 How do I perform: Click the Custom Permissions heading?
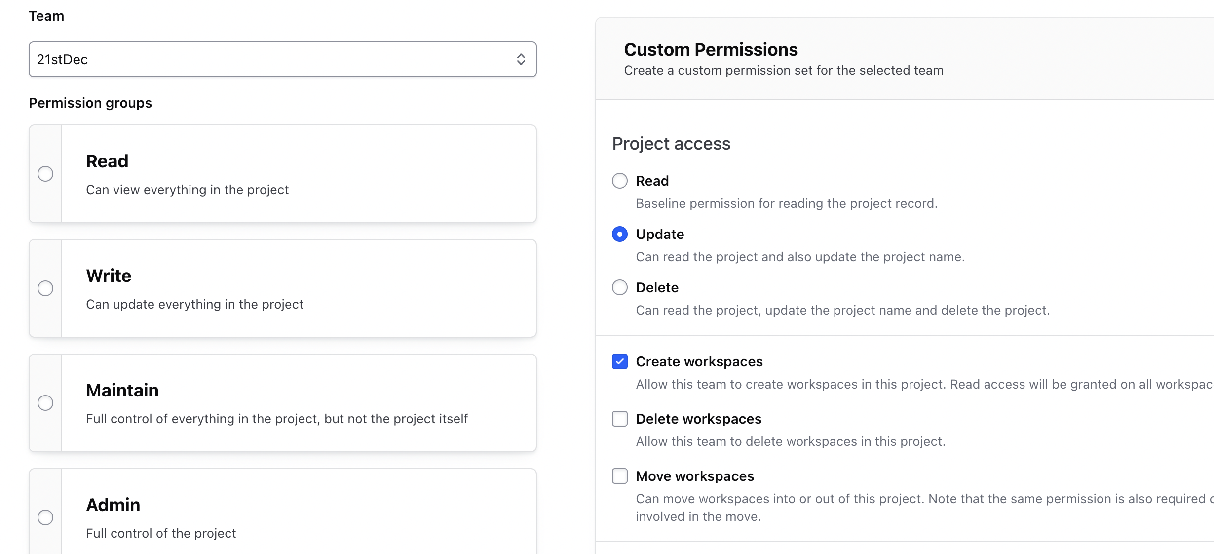711,49
